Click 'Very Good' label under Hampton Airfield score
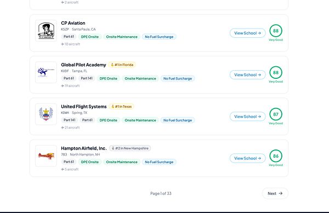 click(276, 165)
